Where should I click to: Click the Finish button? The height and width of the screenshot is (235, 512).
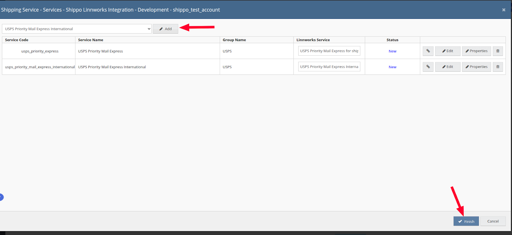click(466, 221)
